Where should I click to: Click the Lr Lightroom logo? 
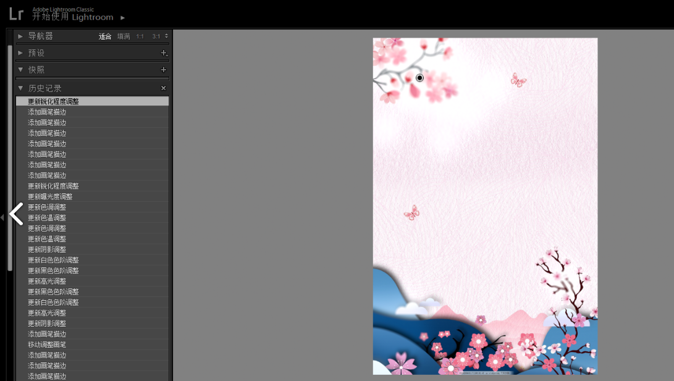(16, 14)
